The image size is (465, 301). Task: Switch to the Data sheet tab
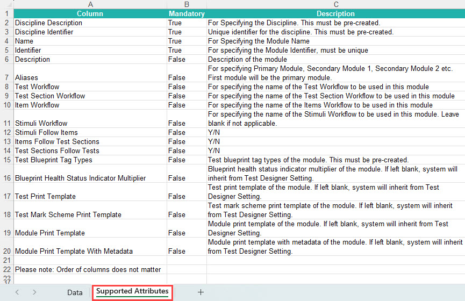(75, 292)
